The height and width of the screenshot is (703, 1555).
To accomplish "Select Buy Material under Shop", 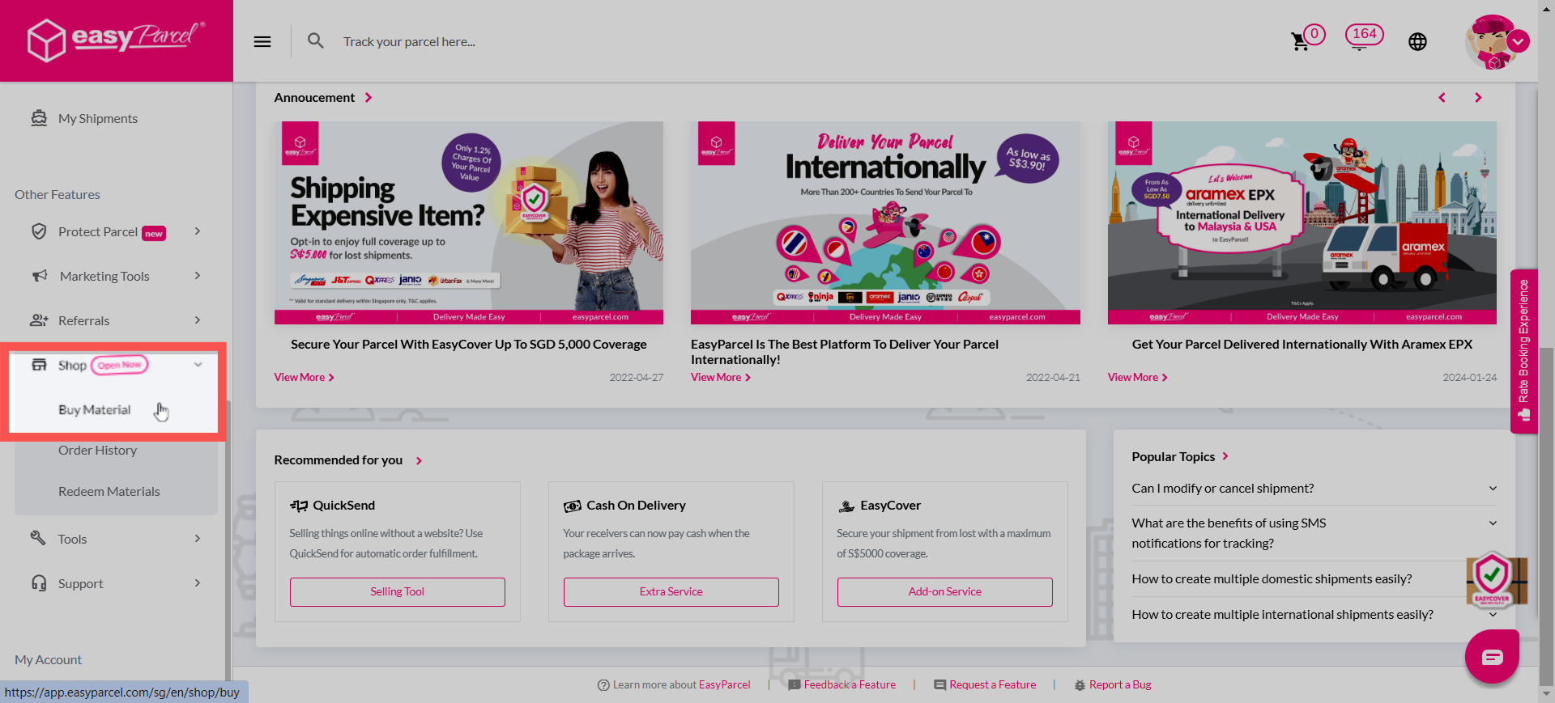I will [94, 410].
